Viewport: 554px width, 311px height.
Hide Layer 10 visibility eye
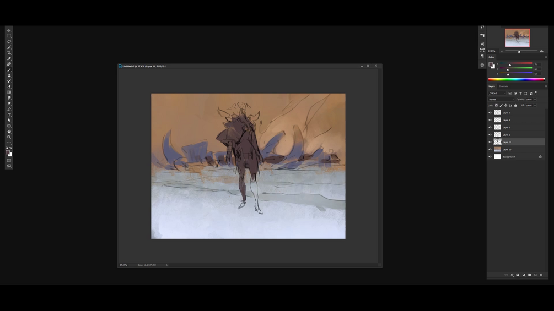(490, 150)
